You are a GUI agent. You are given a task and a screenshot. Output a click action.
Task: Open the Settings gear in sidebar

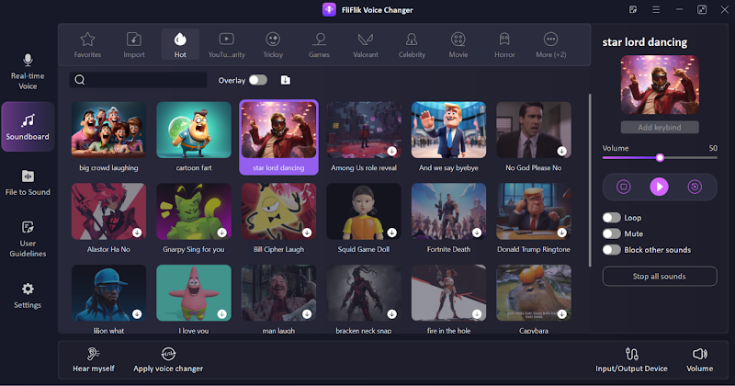[x=28, y=296]
